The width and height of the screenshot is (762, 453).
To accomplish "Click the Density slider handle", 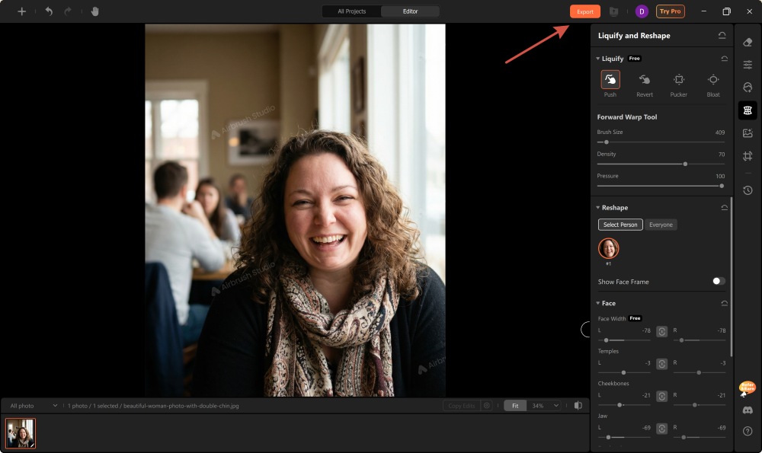I will pos(686,164).
